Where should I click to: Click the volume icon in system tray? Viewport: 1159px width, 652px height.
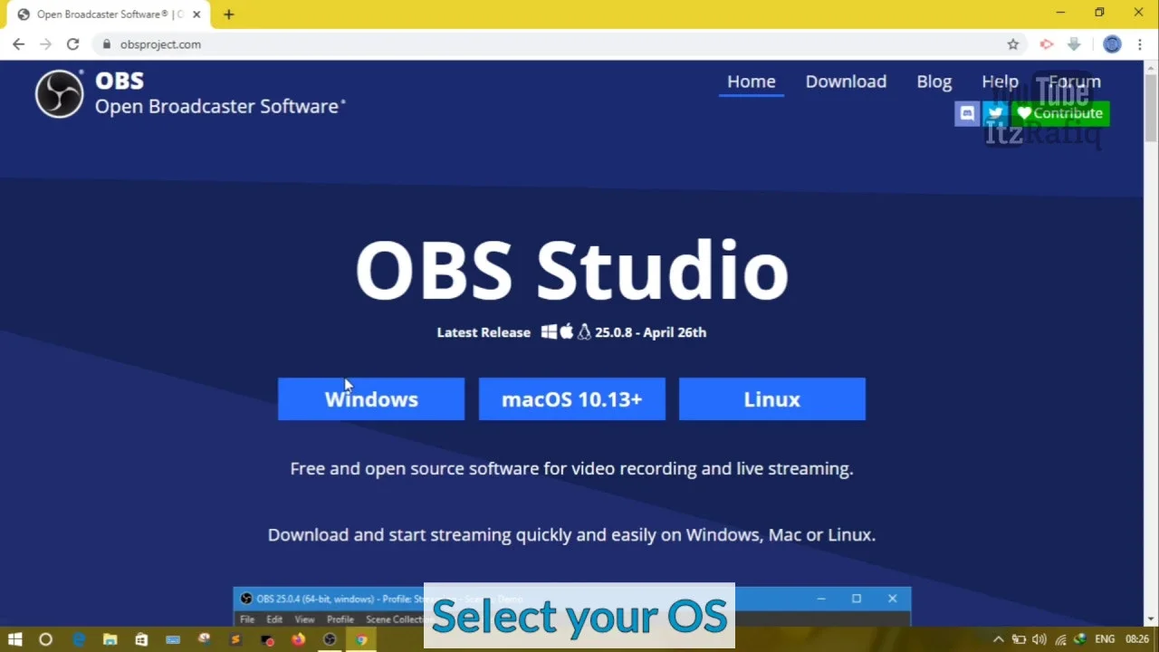pos(1039,639)
